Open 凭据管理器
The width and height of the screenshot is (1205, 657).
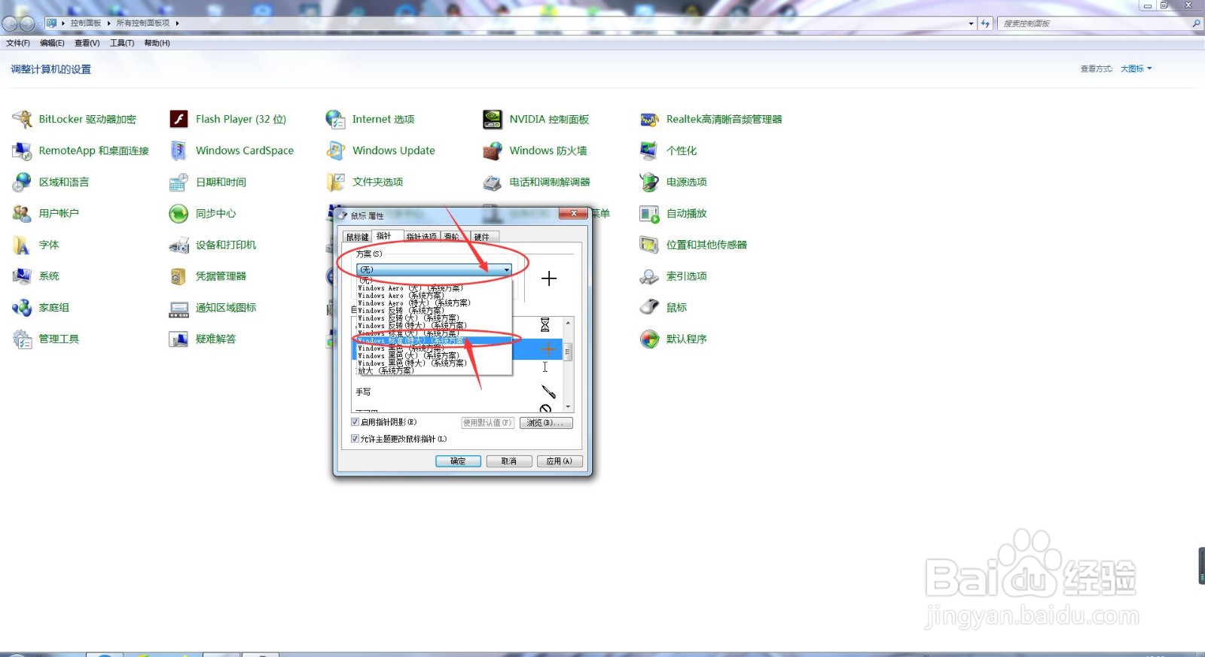click(208, 276)
